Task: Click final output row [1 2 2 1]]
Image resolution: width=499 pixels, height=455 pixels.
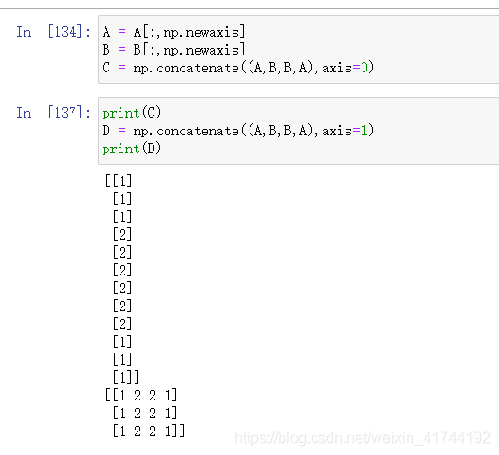Action: pos(149,431)
